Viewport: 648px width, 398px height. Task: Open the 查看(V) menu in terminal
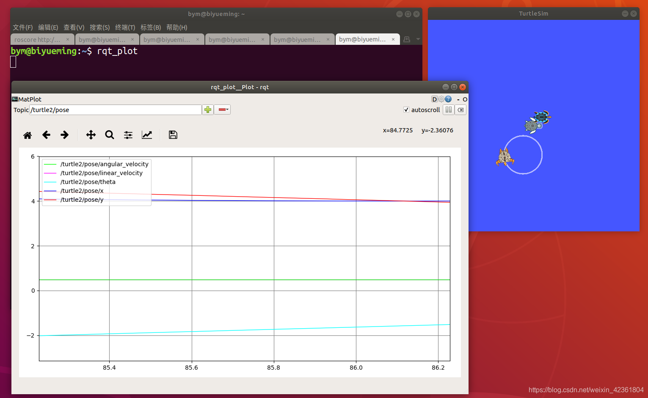[x=74, y=27]
